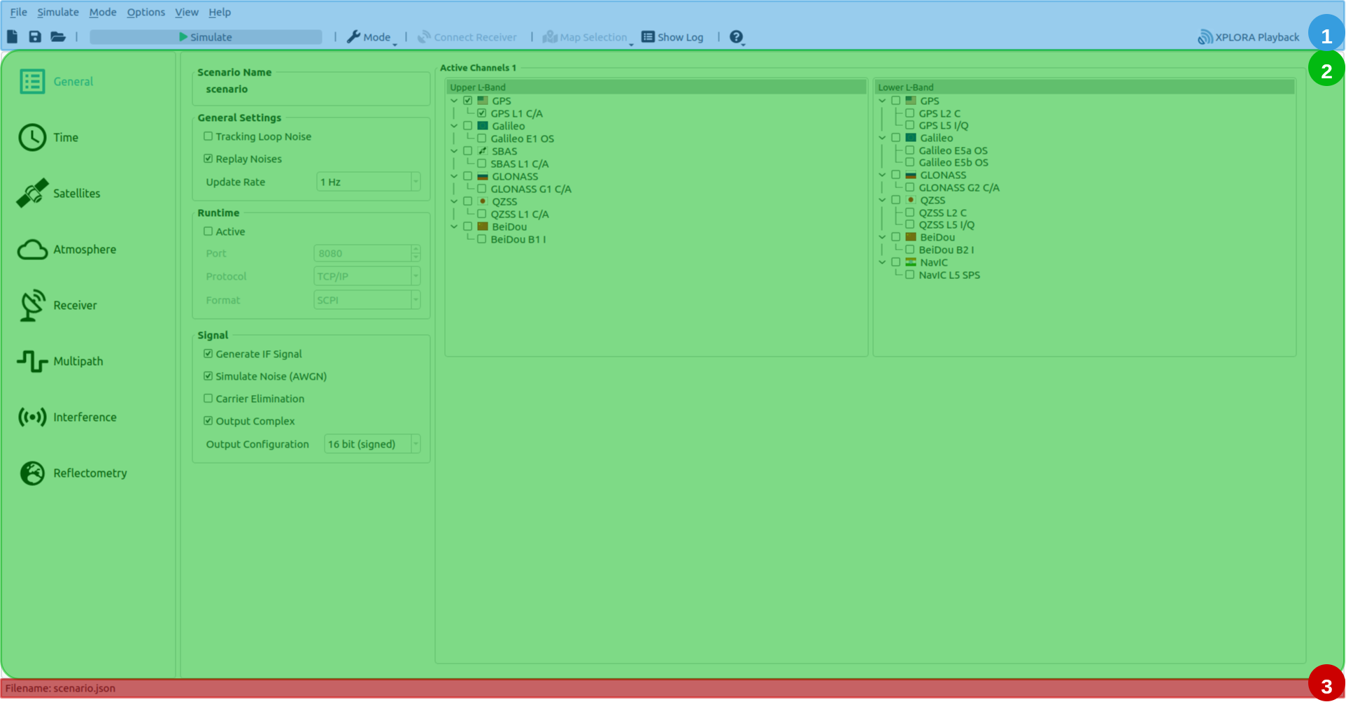Collapse the GLONASS node in Lower L-Band
The width and height of the screenshot is (1346, 702).
883,175
